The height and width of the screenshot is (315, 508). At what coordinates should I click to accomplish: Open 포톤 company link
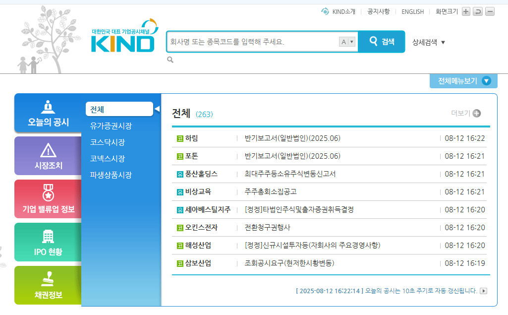(191, 156)
